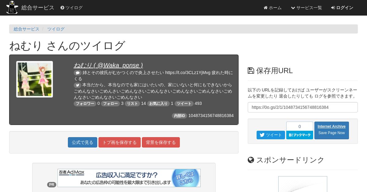This screenshot has width=367, height=192.
Task: Click the login arrow icon in navbar
Action: click(333, 8)
